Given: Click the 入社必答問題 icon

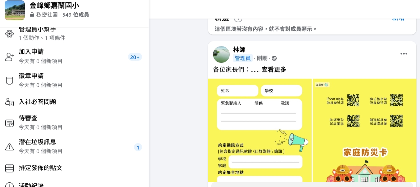Looking at the screenshot, I should (9, 102).
